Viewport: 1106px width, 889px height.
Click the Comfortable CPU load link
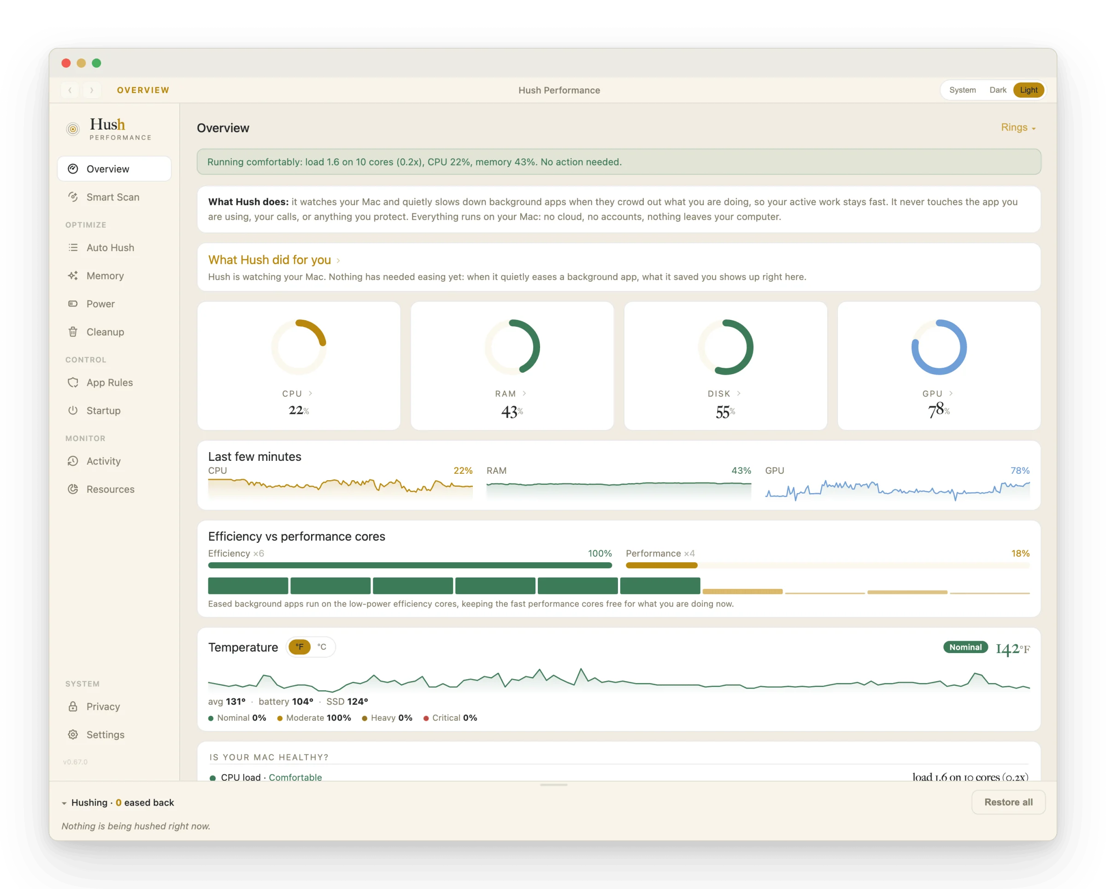pos(295,777)
